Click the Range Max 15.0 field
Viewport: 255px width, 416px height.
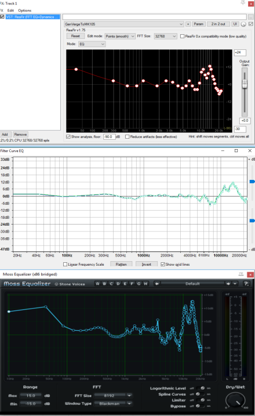[x=31, y=396]
